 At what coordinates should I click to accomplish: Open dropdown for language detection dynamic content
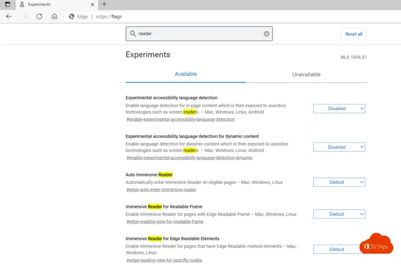coord(339,147)
